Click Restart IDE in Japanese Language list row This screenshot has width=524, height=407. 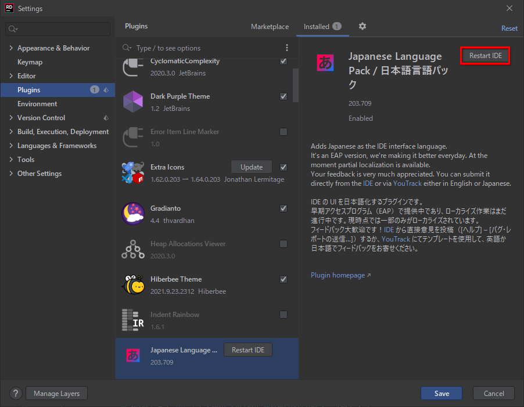(x=248, y=350)
